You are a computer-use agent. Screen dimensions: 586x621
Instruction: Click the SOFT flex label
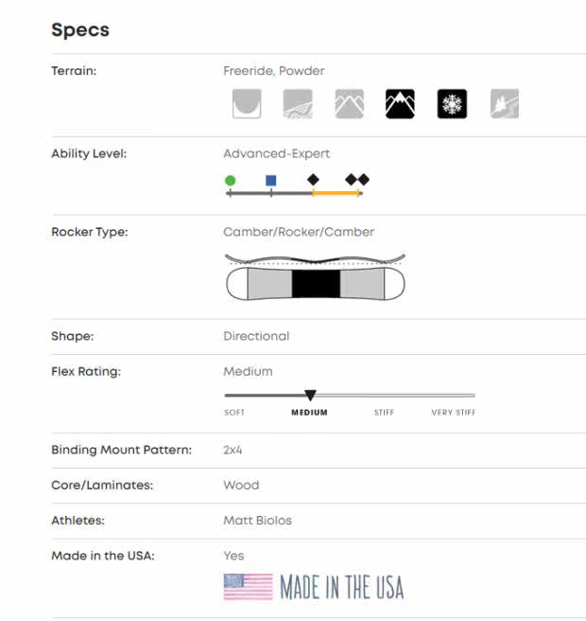[x=234, y=413]
